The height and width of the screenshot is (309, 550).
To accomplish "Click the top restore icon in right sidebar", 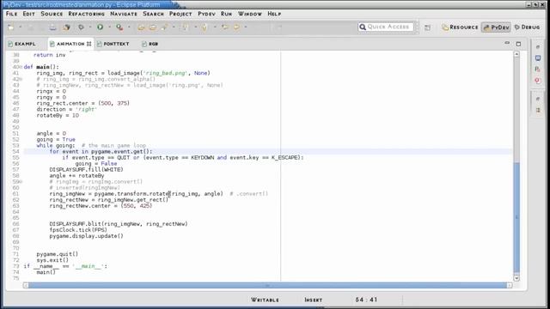I will 538,46.
